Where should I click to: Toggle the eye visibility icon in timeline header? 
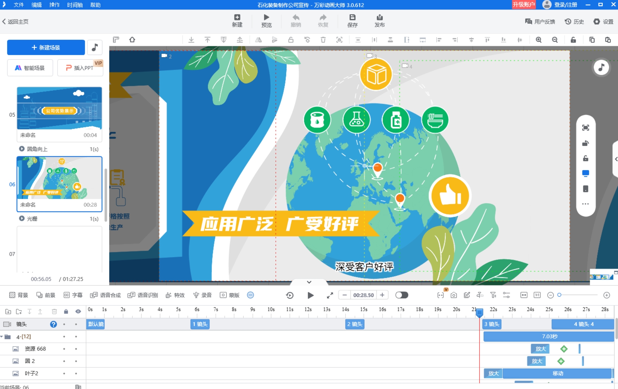pyautogui.click(x=78, y=311)
